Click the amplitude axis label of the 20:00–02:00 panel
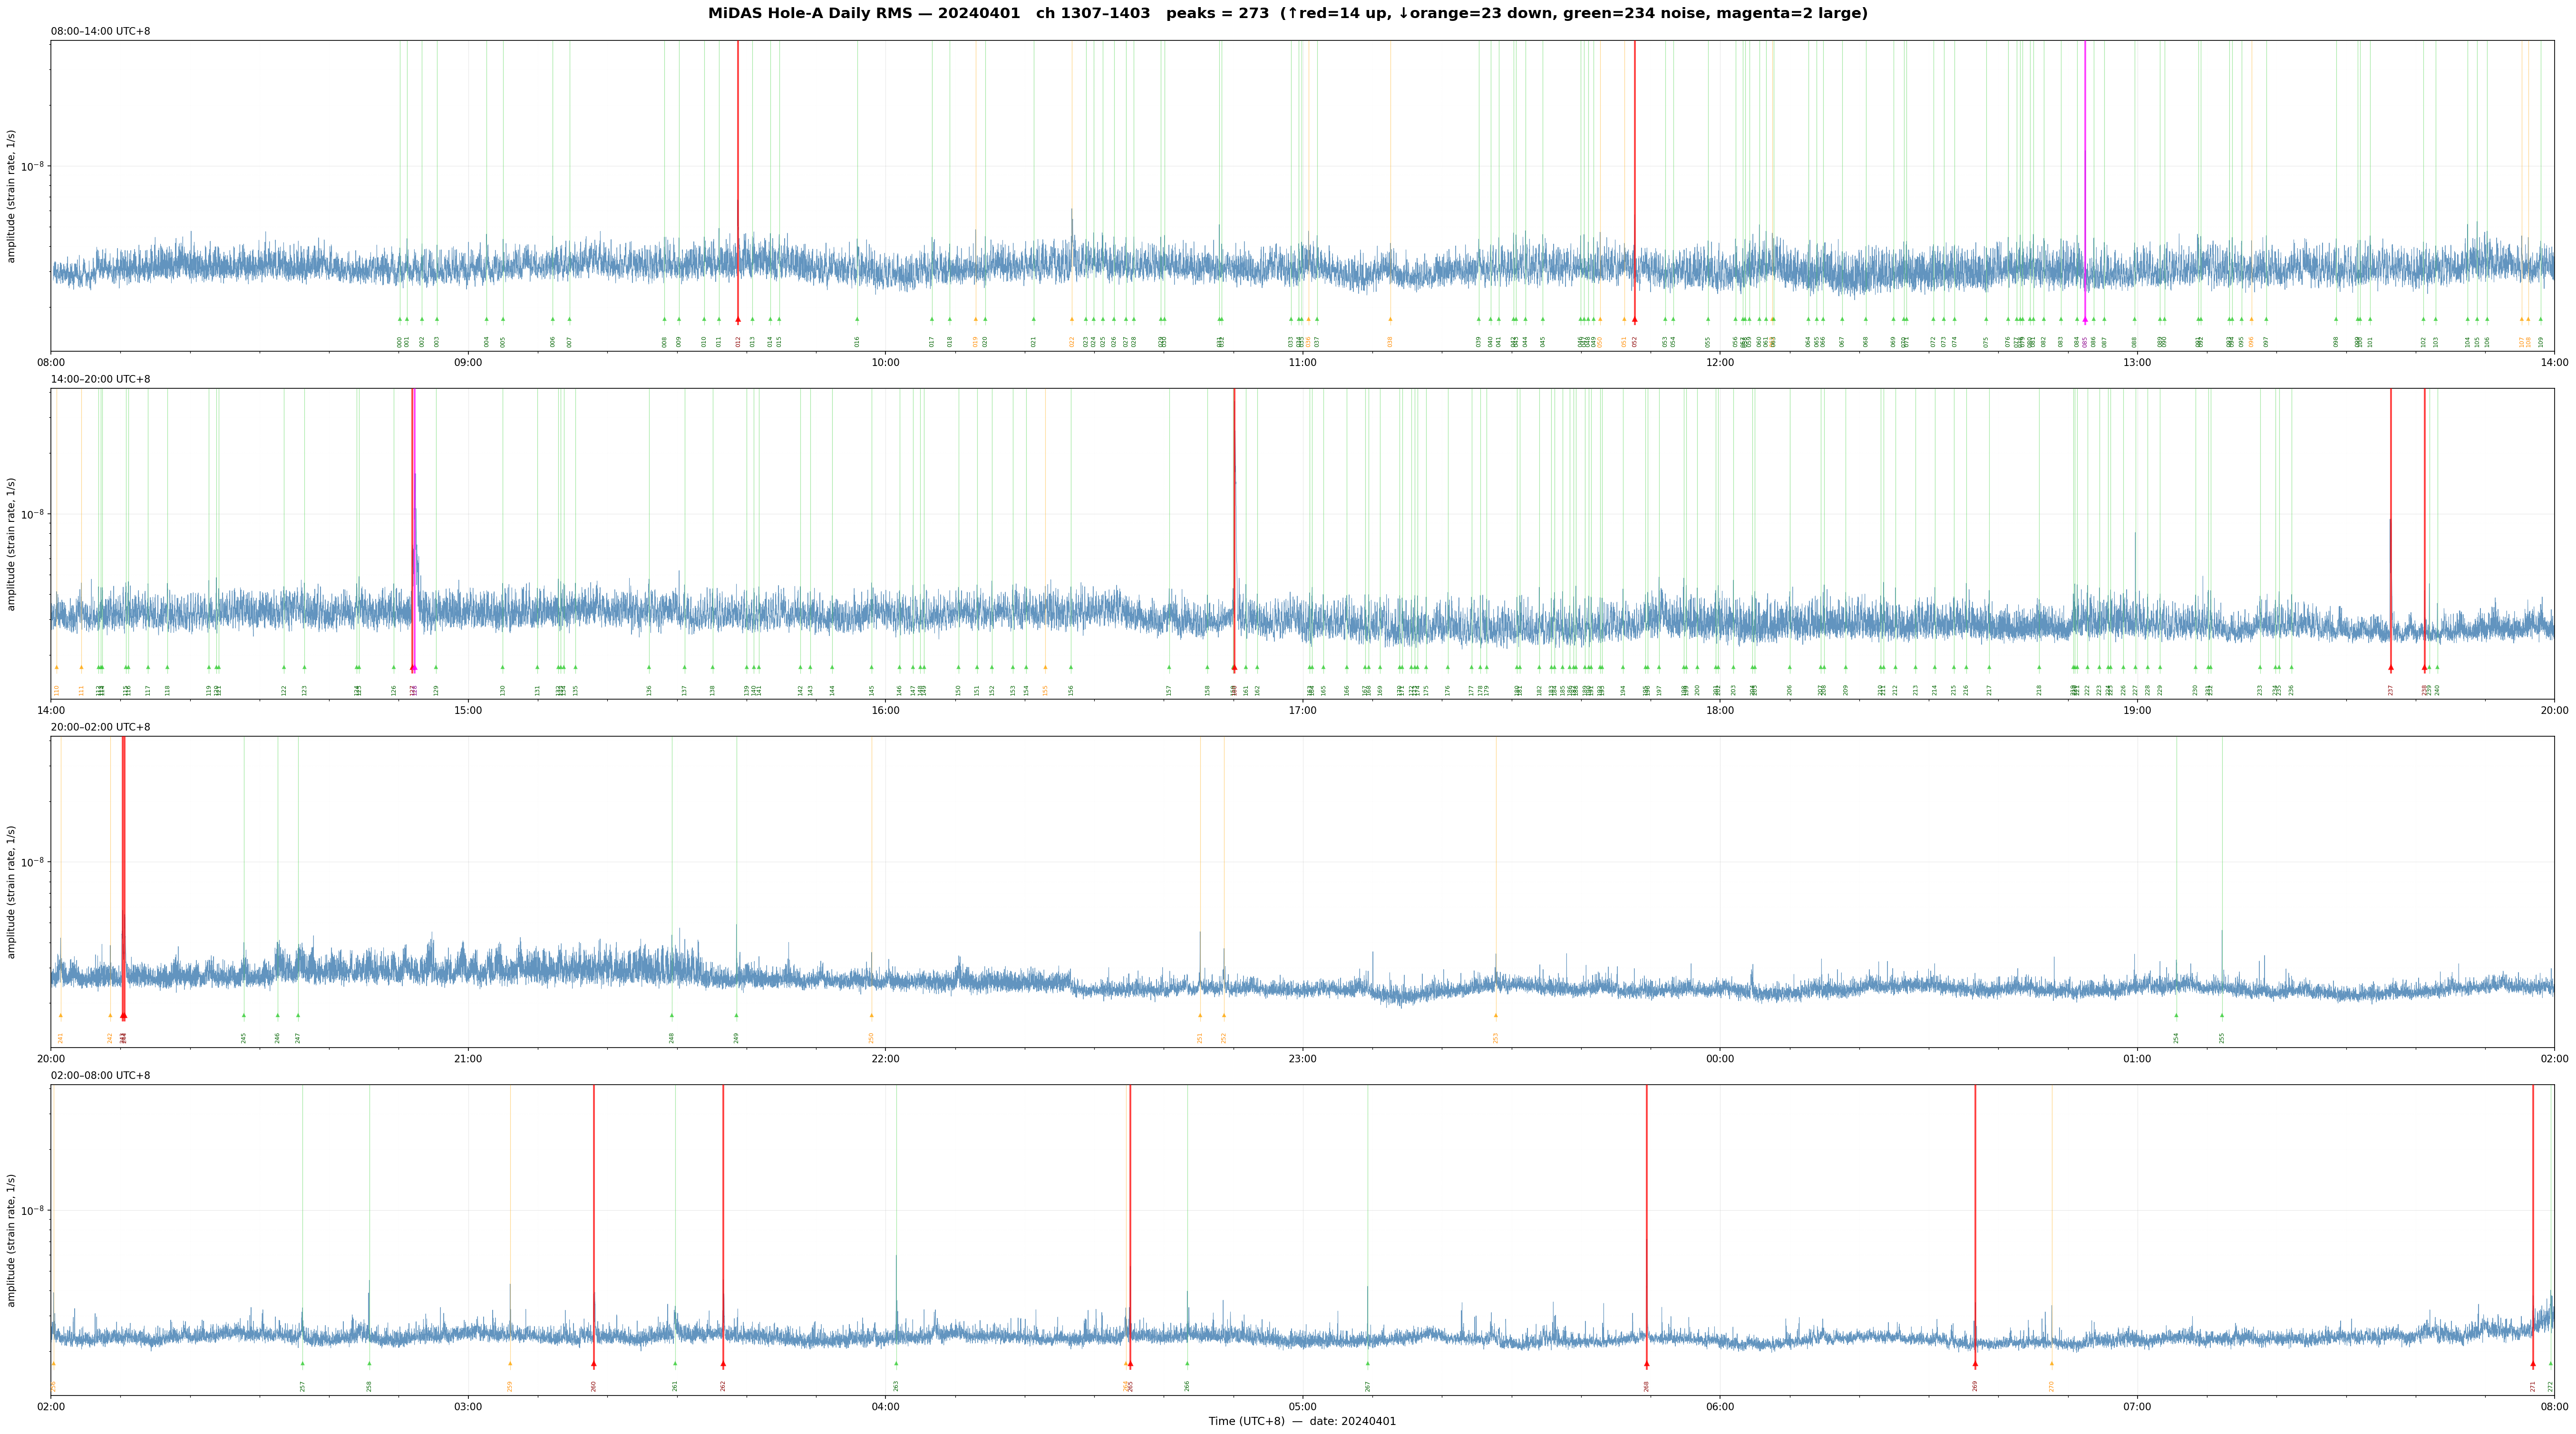This screenshot has height=1434, width=2576. click(12, 892)
